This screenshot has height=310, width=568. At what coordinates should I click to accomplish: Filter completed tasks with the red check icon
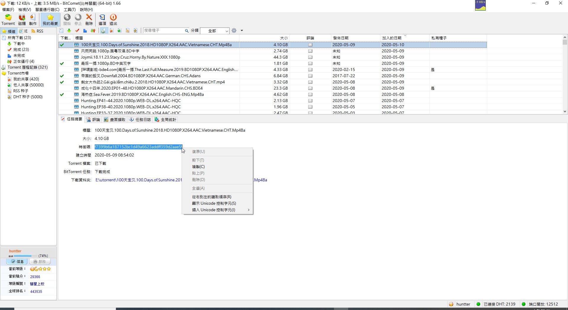click(x=77, y=30)
